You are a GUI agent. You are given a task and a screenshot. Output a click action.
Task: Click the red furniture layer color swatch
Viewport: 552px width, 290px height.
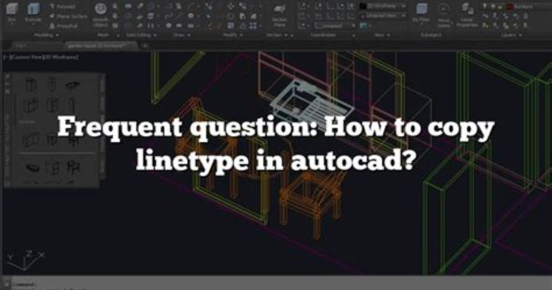pyautogui.click(x=510, y=6)
